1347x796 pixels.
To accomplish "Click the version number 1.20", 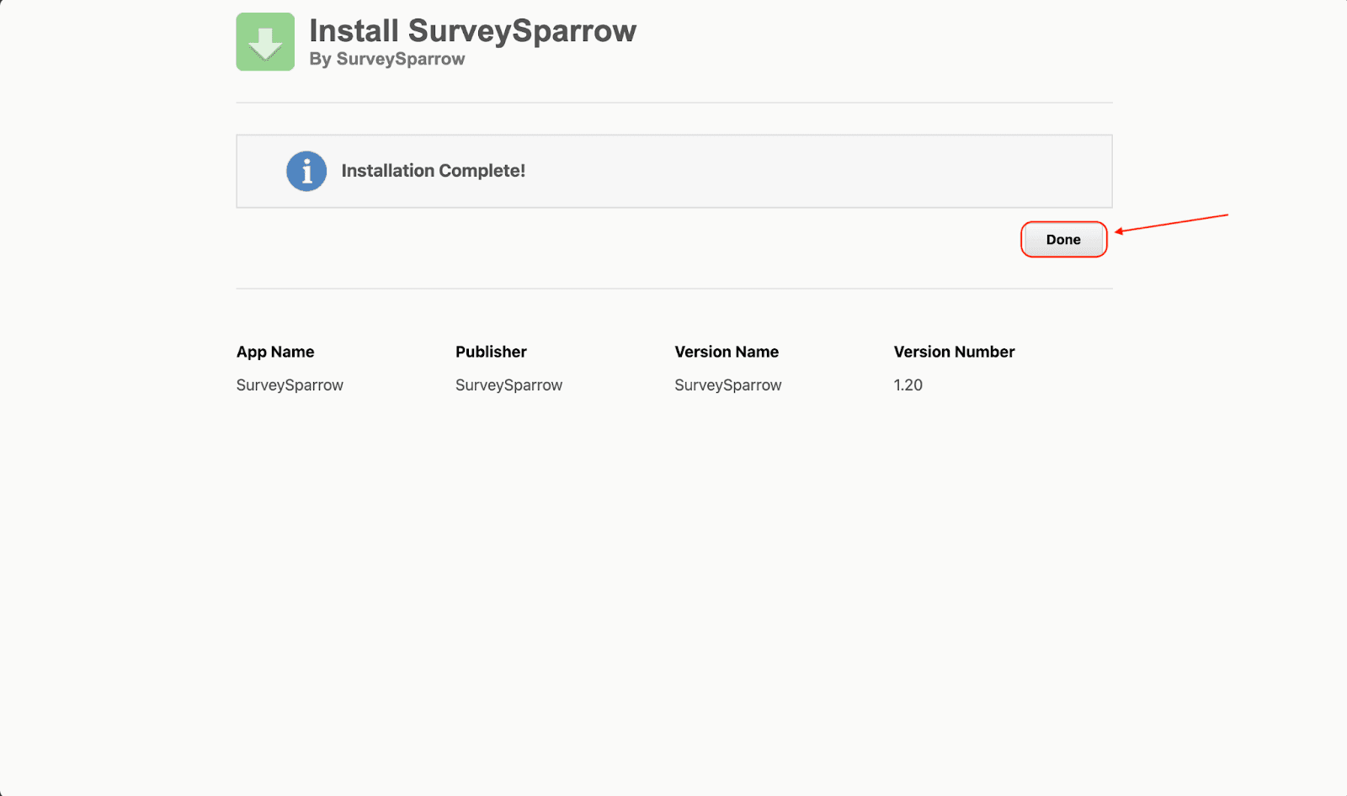I will pos(908,385).
